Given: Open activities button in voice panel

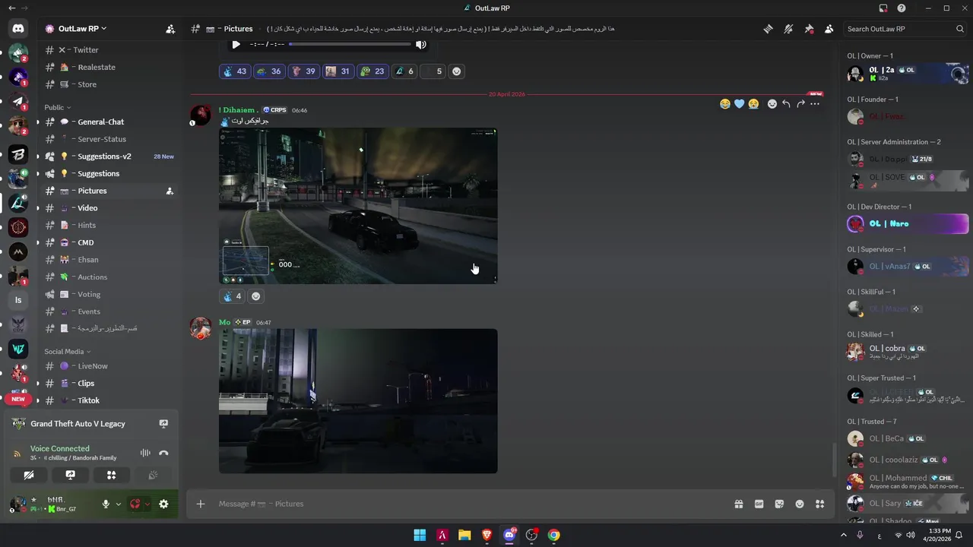Looking at the screenshot, I should point(111,475).
